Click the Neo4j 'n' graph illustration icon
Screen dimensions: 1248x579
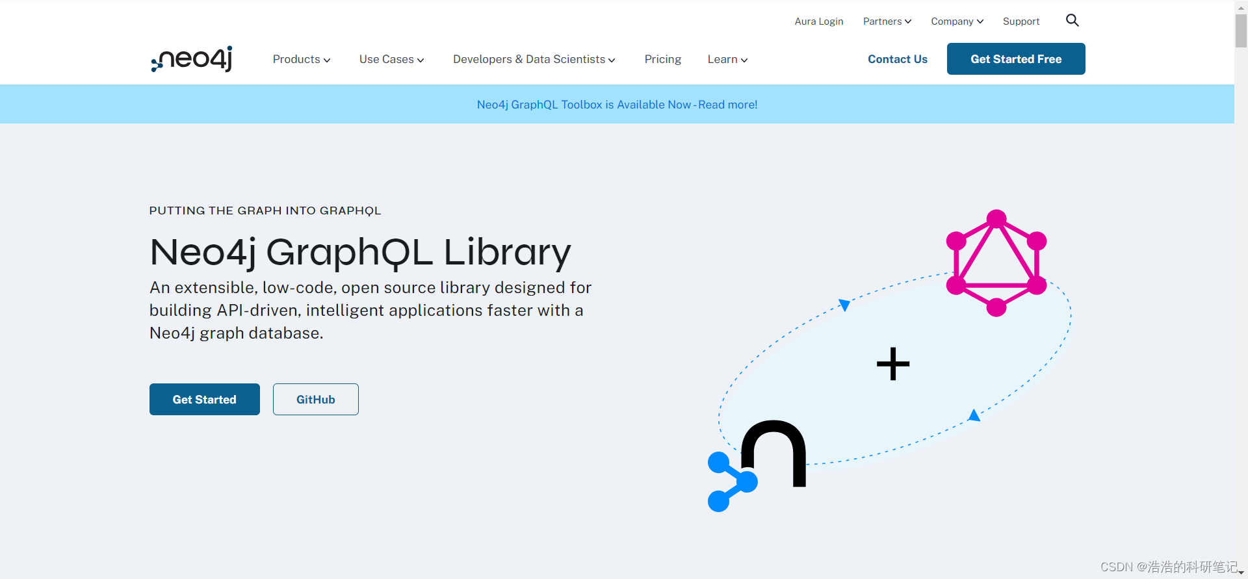757,466
